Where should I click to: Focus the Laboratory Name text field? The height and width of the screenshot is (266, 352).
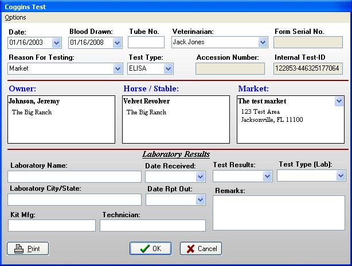coord(75,177)
